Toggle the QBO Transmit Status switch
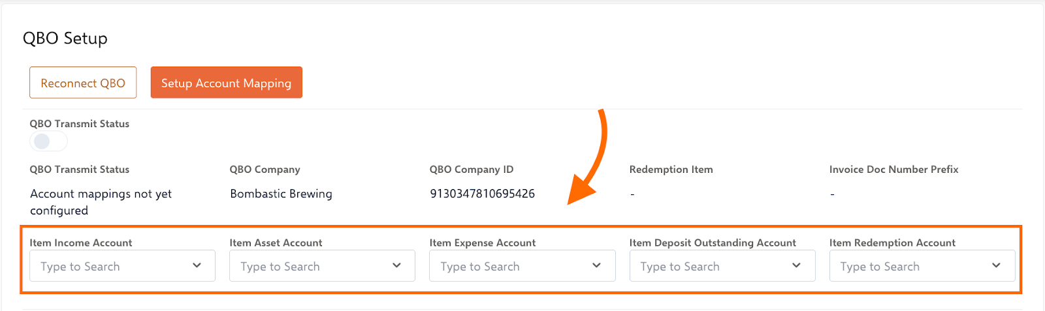 (x=48, y=141)
